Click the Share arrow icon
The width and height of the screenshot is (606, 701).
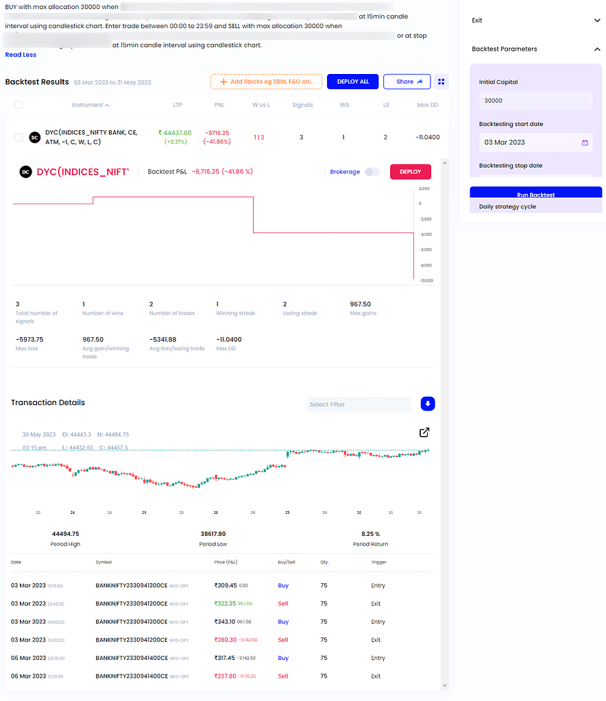point(420,81)
